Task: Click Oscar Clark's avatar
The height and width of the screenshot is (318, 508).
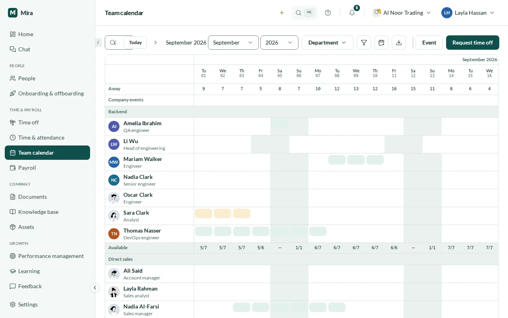Action: pos(114,198)
